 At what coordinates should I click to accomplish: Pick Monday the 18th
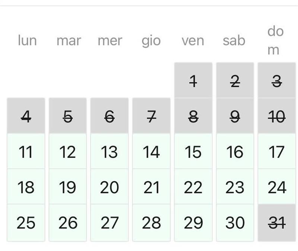[26, 187]
